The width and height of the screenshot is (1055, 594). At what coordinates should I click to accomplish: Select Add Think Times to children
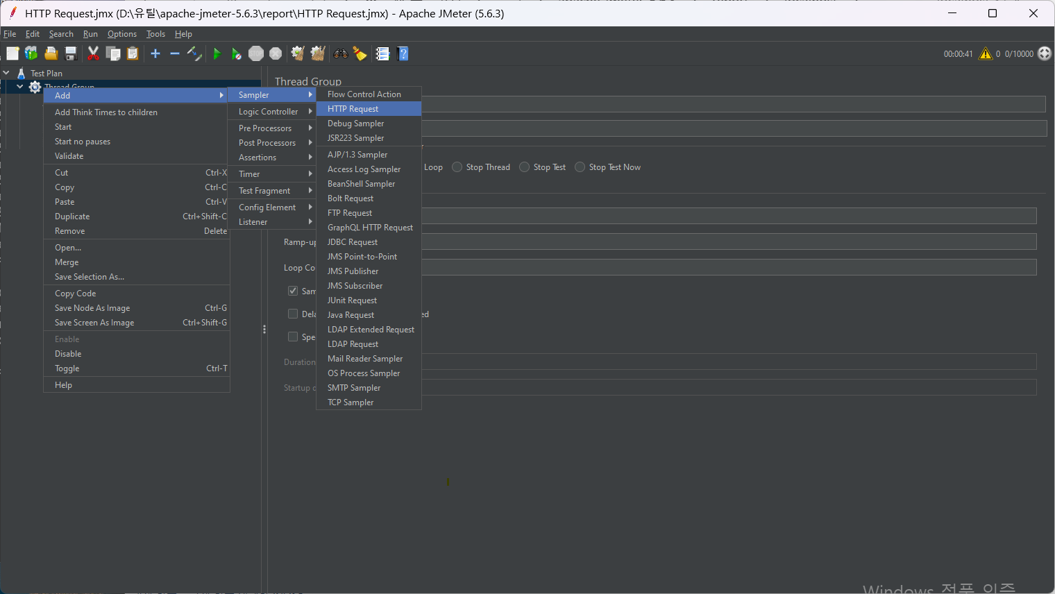137,112
